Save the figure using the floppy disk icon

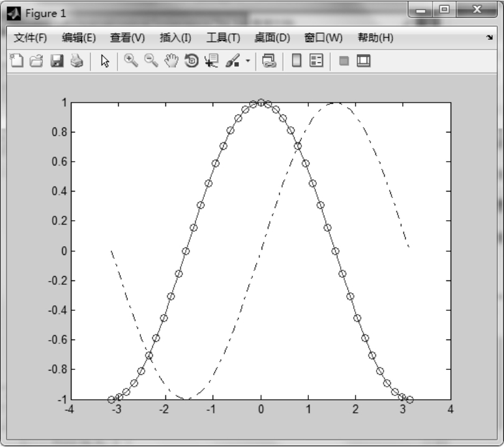point(57,60)
